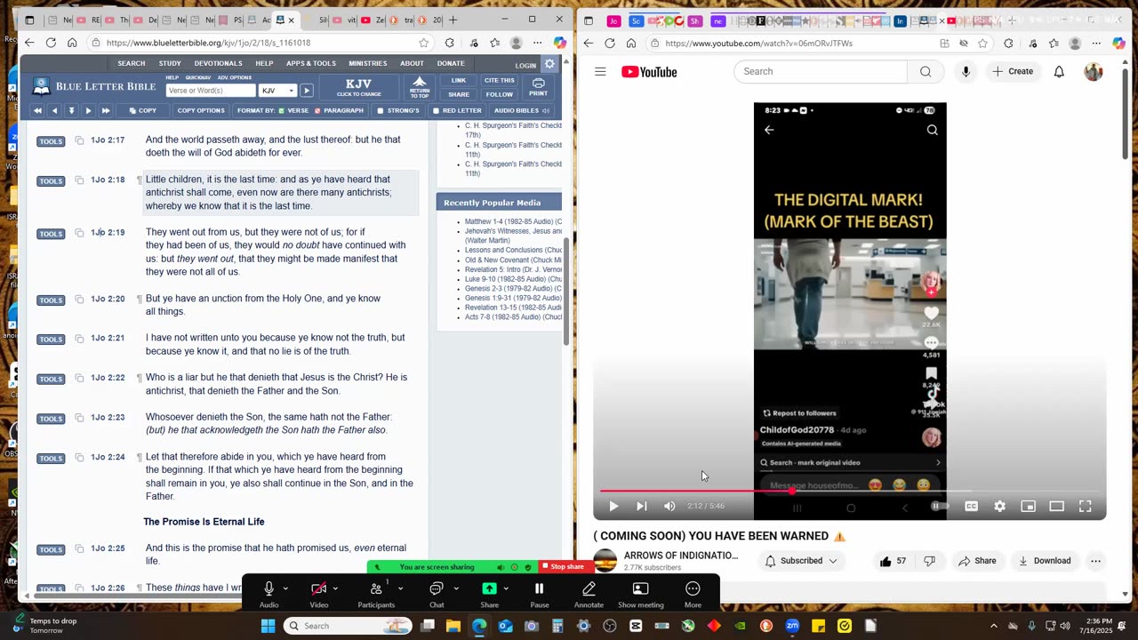The image size is (1138, 640).
Task: Expand the KJV version dropdown
Action: (278, 91)
